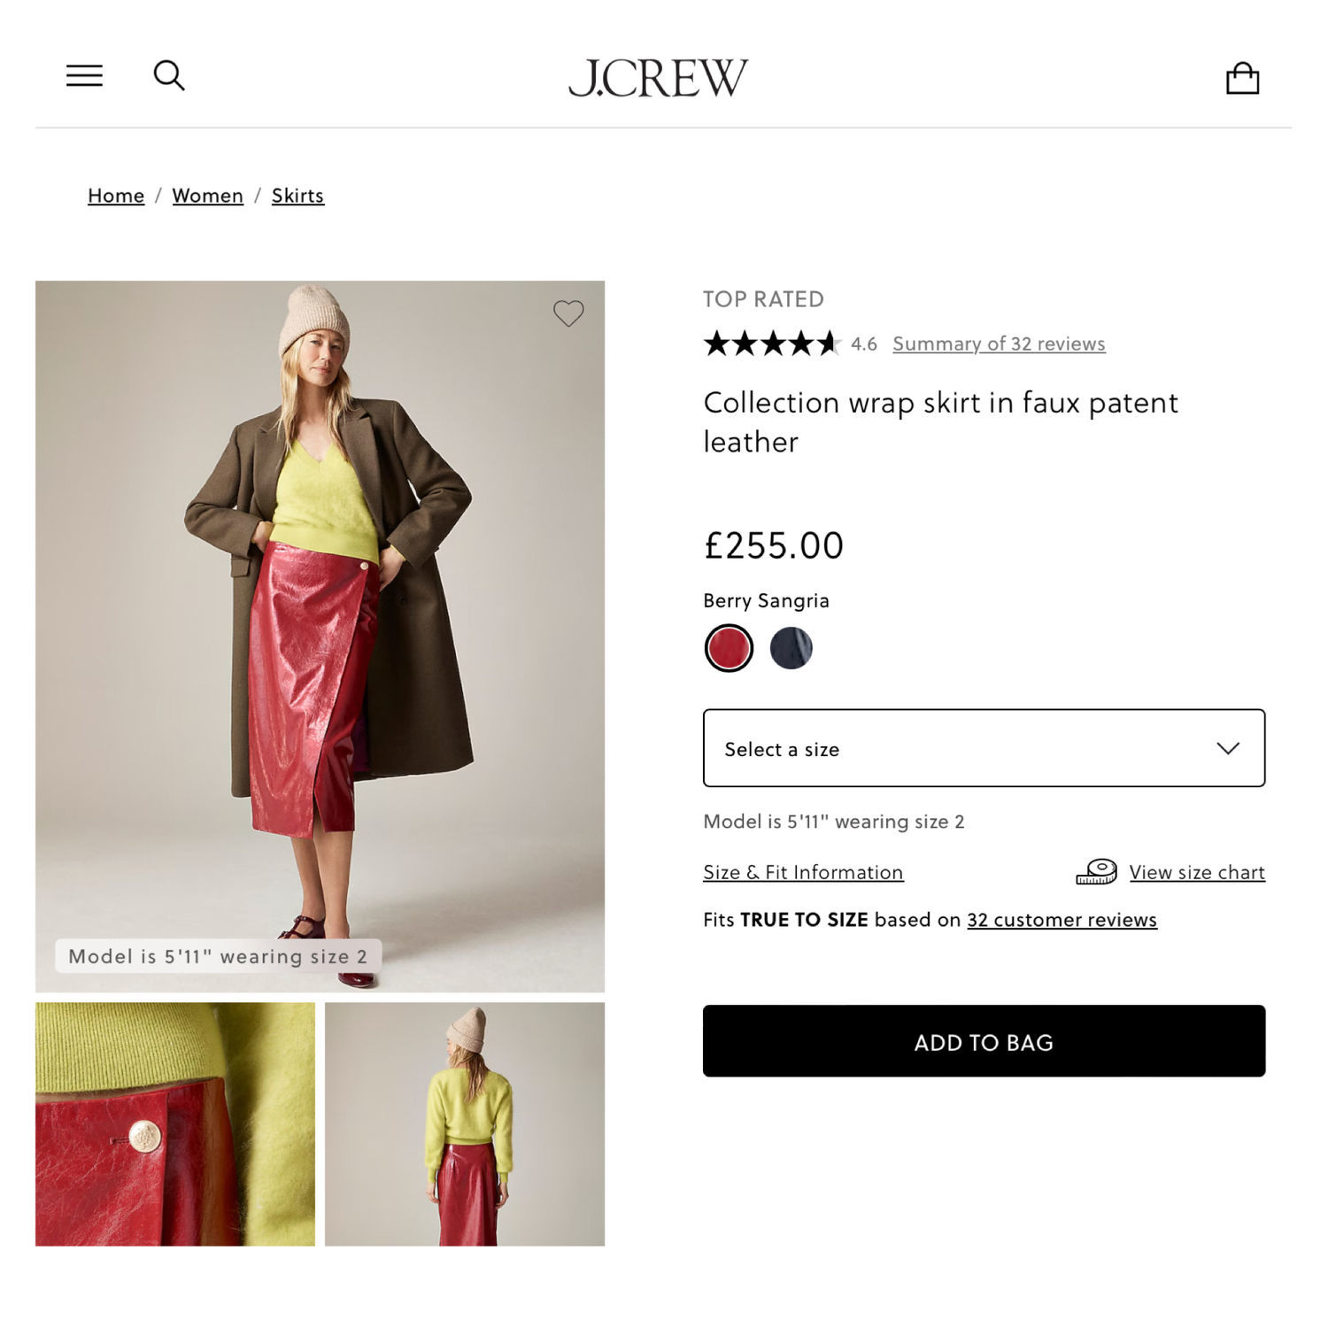This screenshot has width=1328, height=1328.
Task: Click the star rating icons
Action: 771,344
